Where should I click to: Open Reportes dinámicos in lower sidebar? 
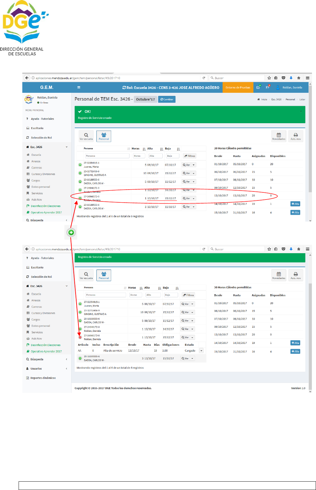tap(43, 378)
